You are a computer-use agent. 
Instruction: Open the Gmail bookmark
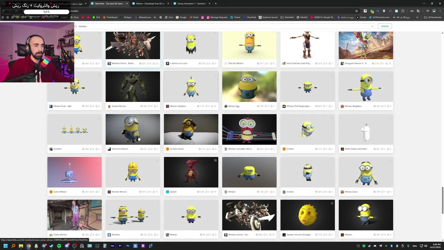click(194, 17)
